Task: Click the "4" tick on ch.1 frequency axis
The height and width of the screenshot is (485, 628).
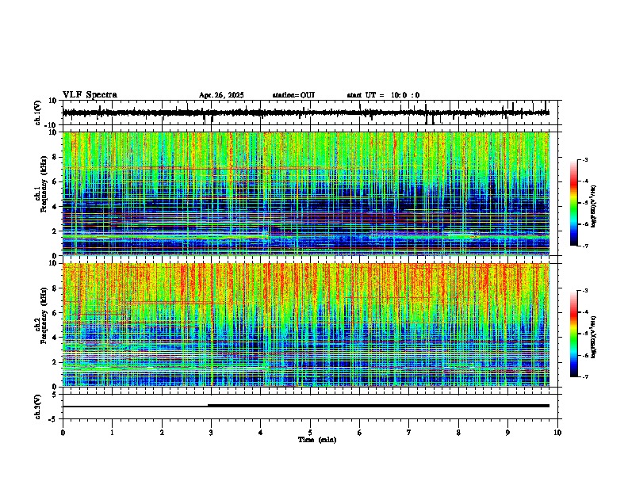Action: [56, 207]
